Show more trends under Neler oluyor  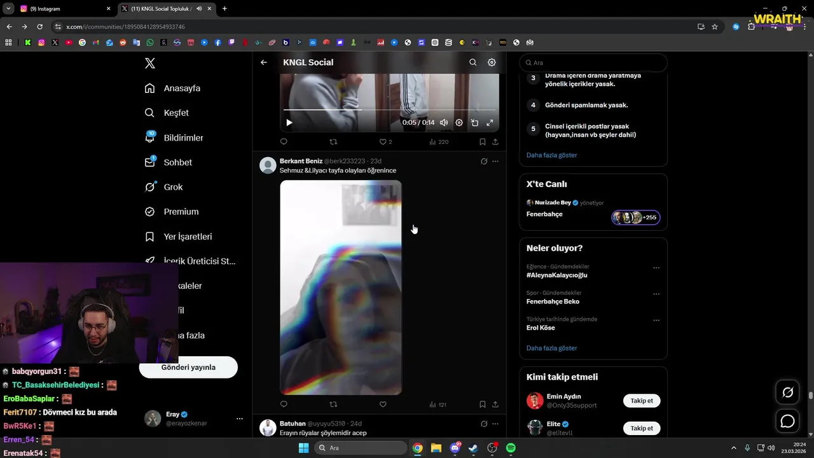(x=551, y=349)
